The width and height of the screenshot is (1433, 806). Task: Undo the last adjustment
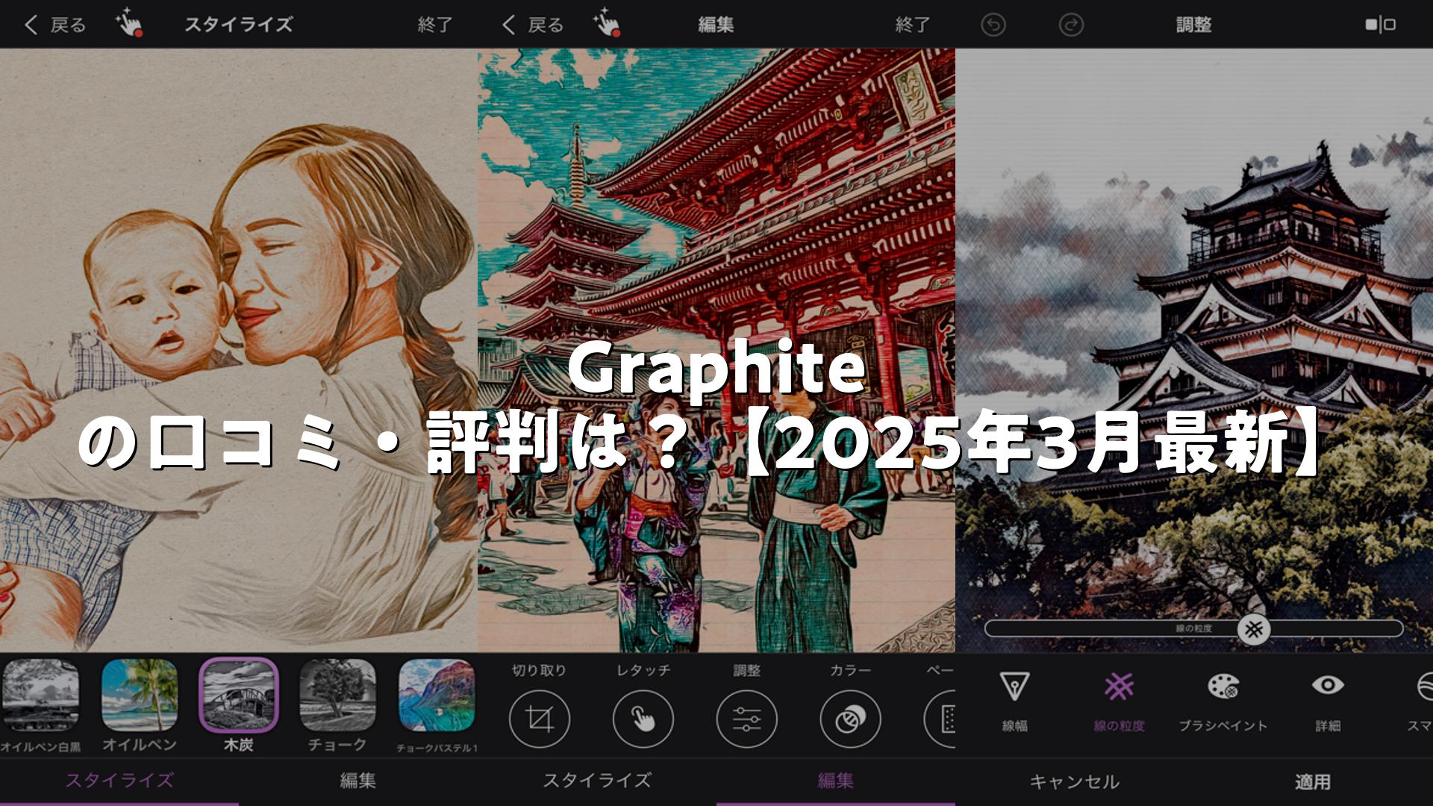993,25
